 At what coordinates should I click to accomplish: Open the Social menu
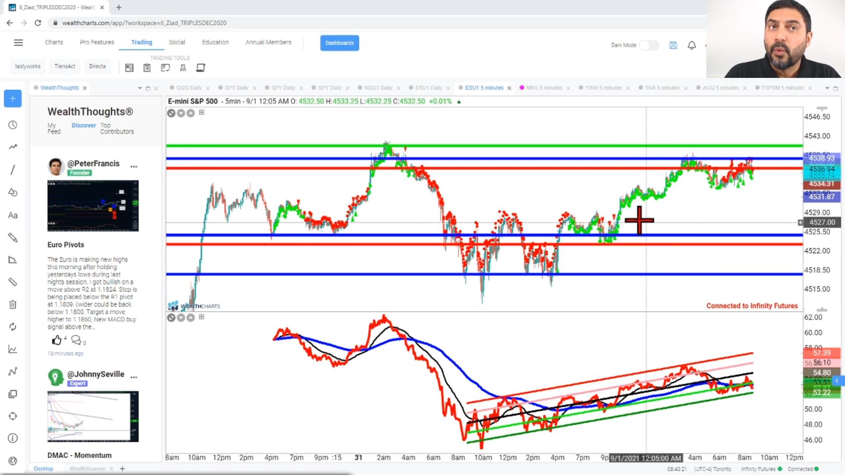click(177, 42)
